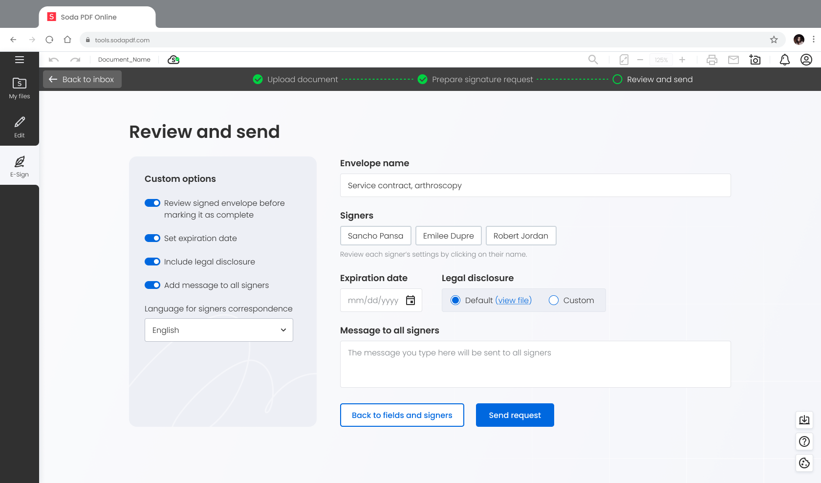Click the Message to all signers textbox
Viewport: 821px width, 483px height.
535,364
